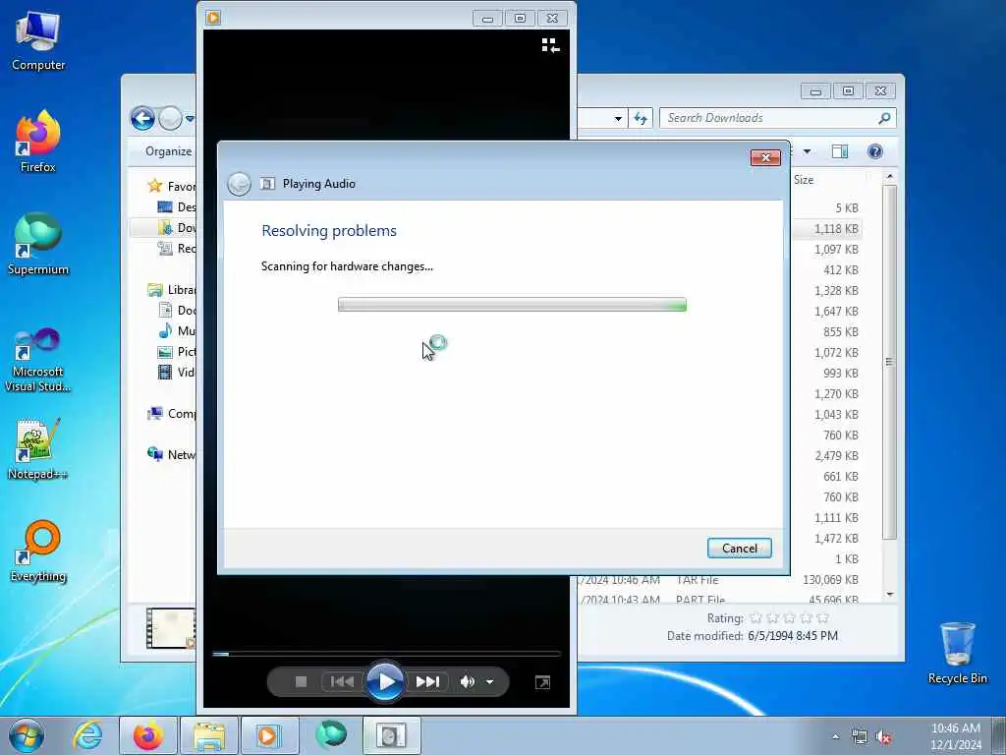Screen dimensions: 1006x755
Task: Click muted volume tray icon
Action: coord(884,737)
